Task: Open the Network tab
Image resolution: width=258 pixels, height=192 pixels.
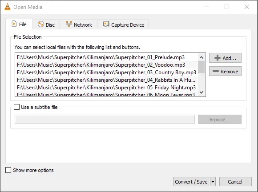Action: 79,24
